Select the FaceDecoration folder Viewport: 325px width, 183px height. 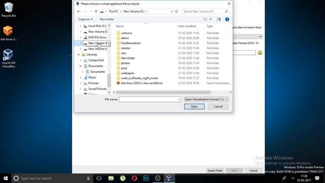coord(131,43)
